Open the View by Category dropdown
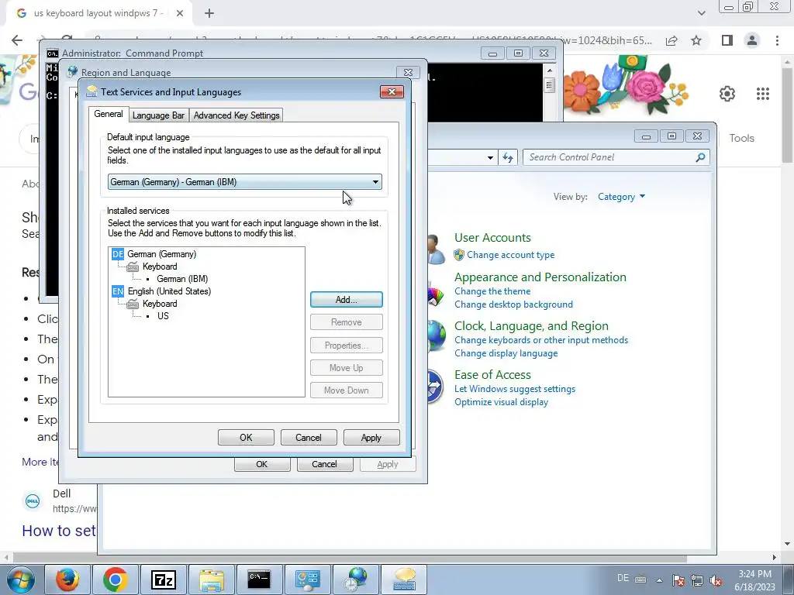The height and width of the screenshot is (595, 794). pyautogui.click(x=621, y=197)
